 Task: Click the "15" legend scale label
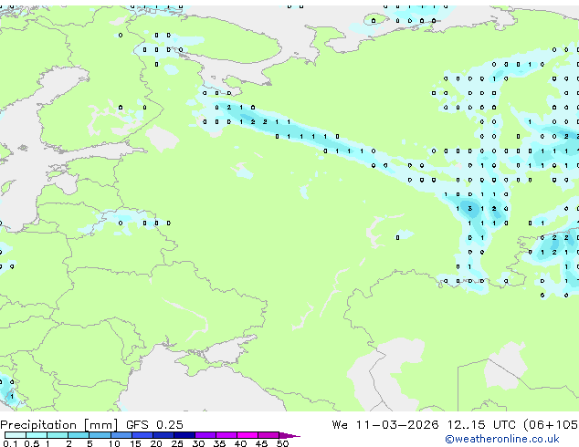coord(135,443)
